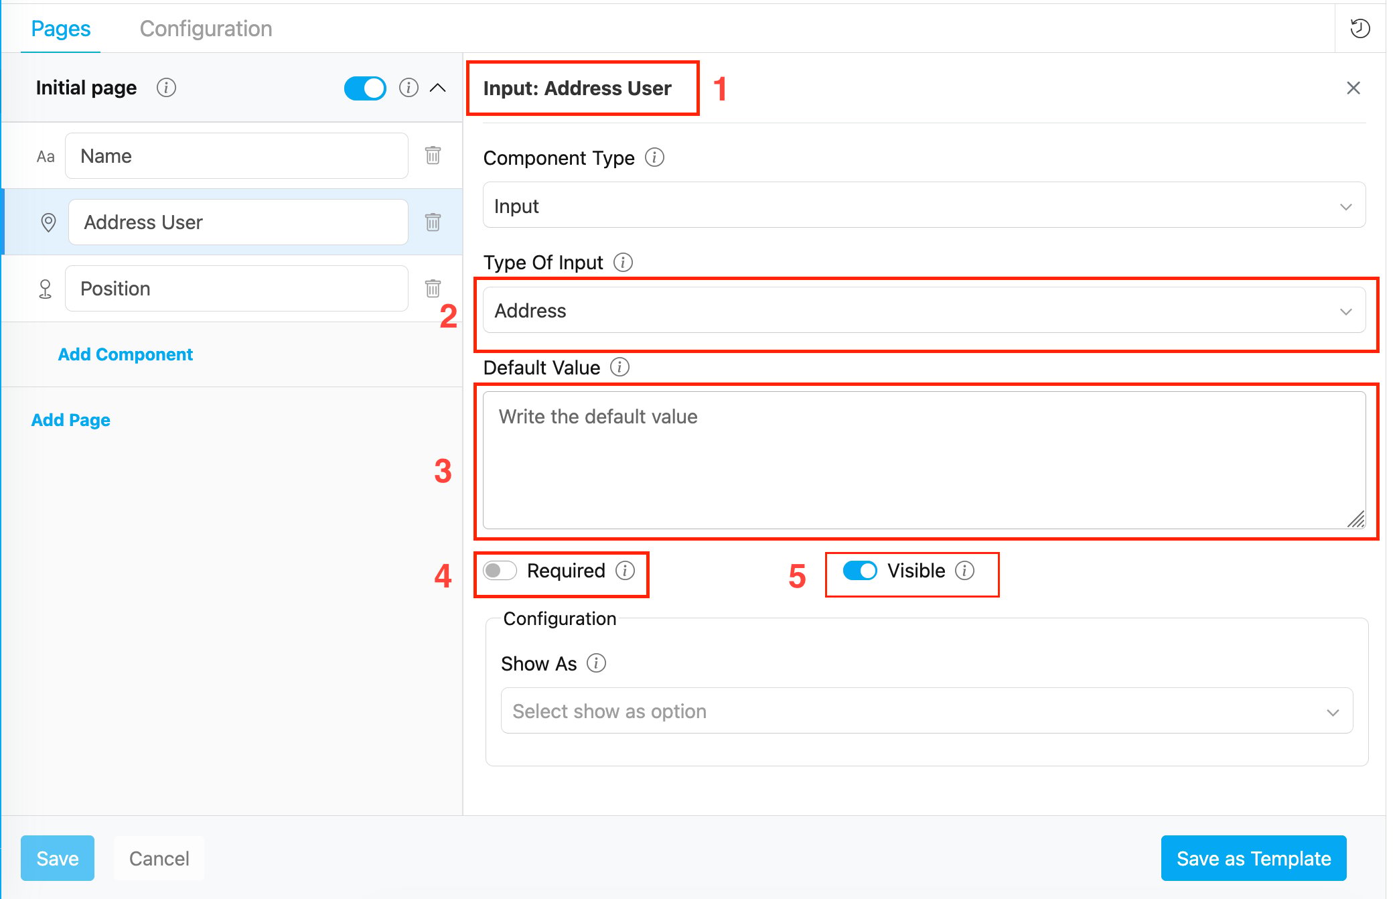The width and height of the screenshot is (1397, 899).
Task: Click the text type icon beside Name
Action: 46,157
